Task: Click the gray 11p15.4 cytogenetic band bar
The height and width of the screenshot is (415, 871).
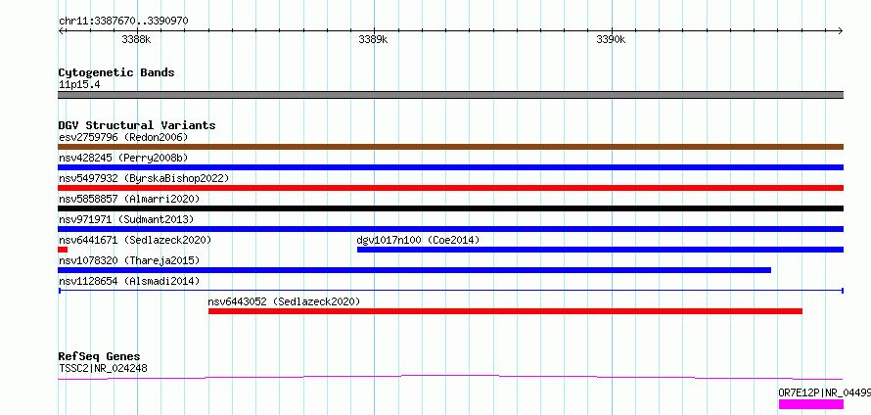Action: coord(450,95)
